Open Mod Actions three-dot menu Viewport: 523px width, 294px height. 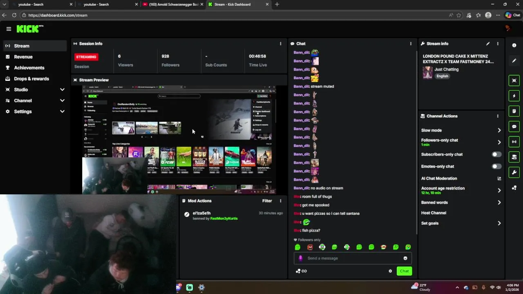point(280,201)
